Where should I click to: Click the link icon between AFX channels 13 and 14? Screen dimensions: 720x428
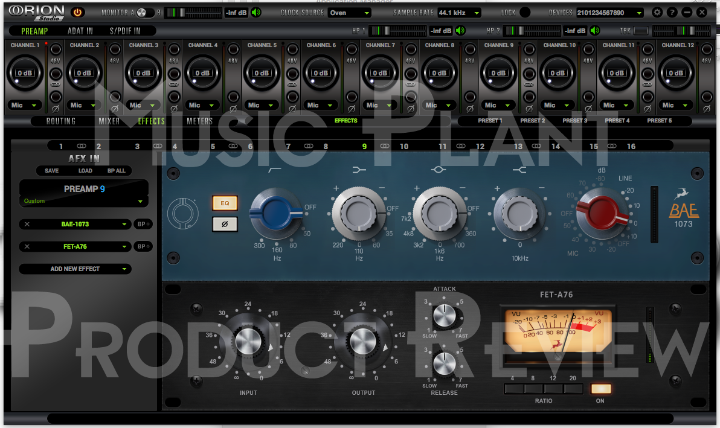pyautogui.click(x=536, y=146)
